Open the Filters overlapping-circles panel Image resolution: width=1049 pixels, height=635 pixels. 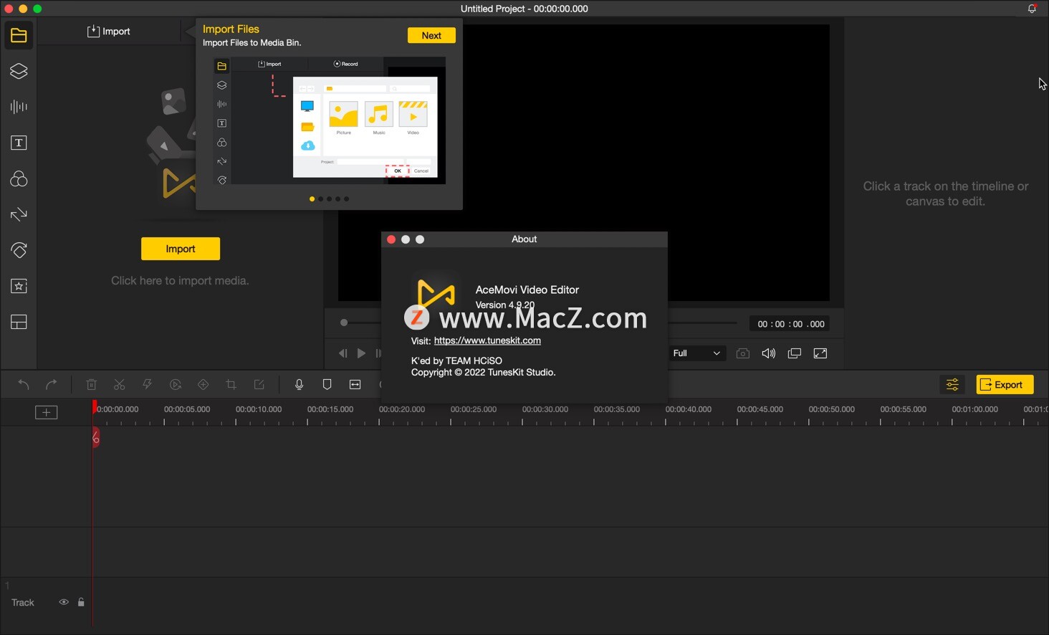pos(19,178)
